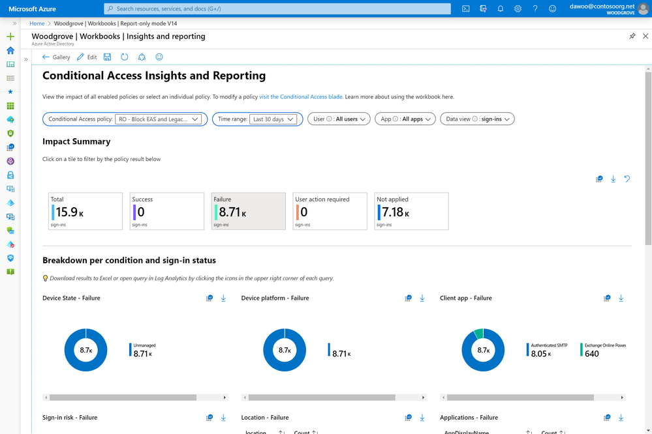652x434 pixels.
Task: Expand the User All users filter
Action: (339, 119)
